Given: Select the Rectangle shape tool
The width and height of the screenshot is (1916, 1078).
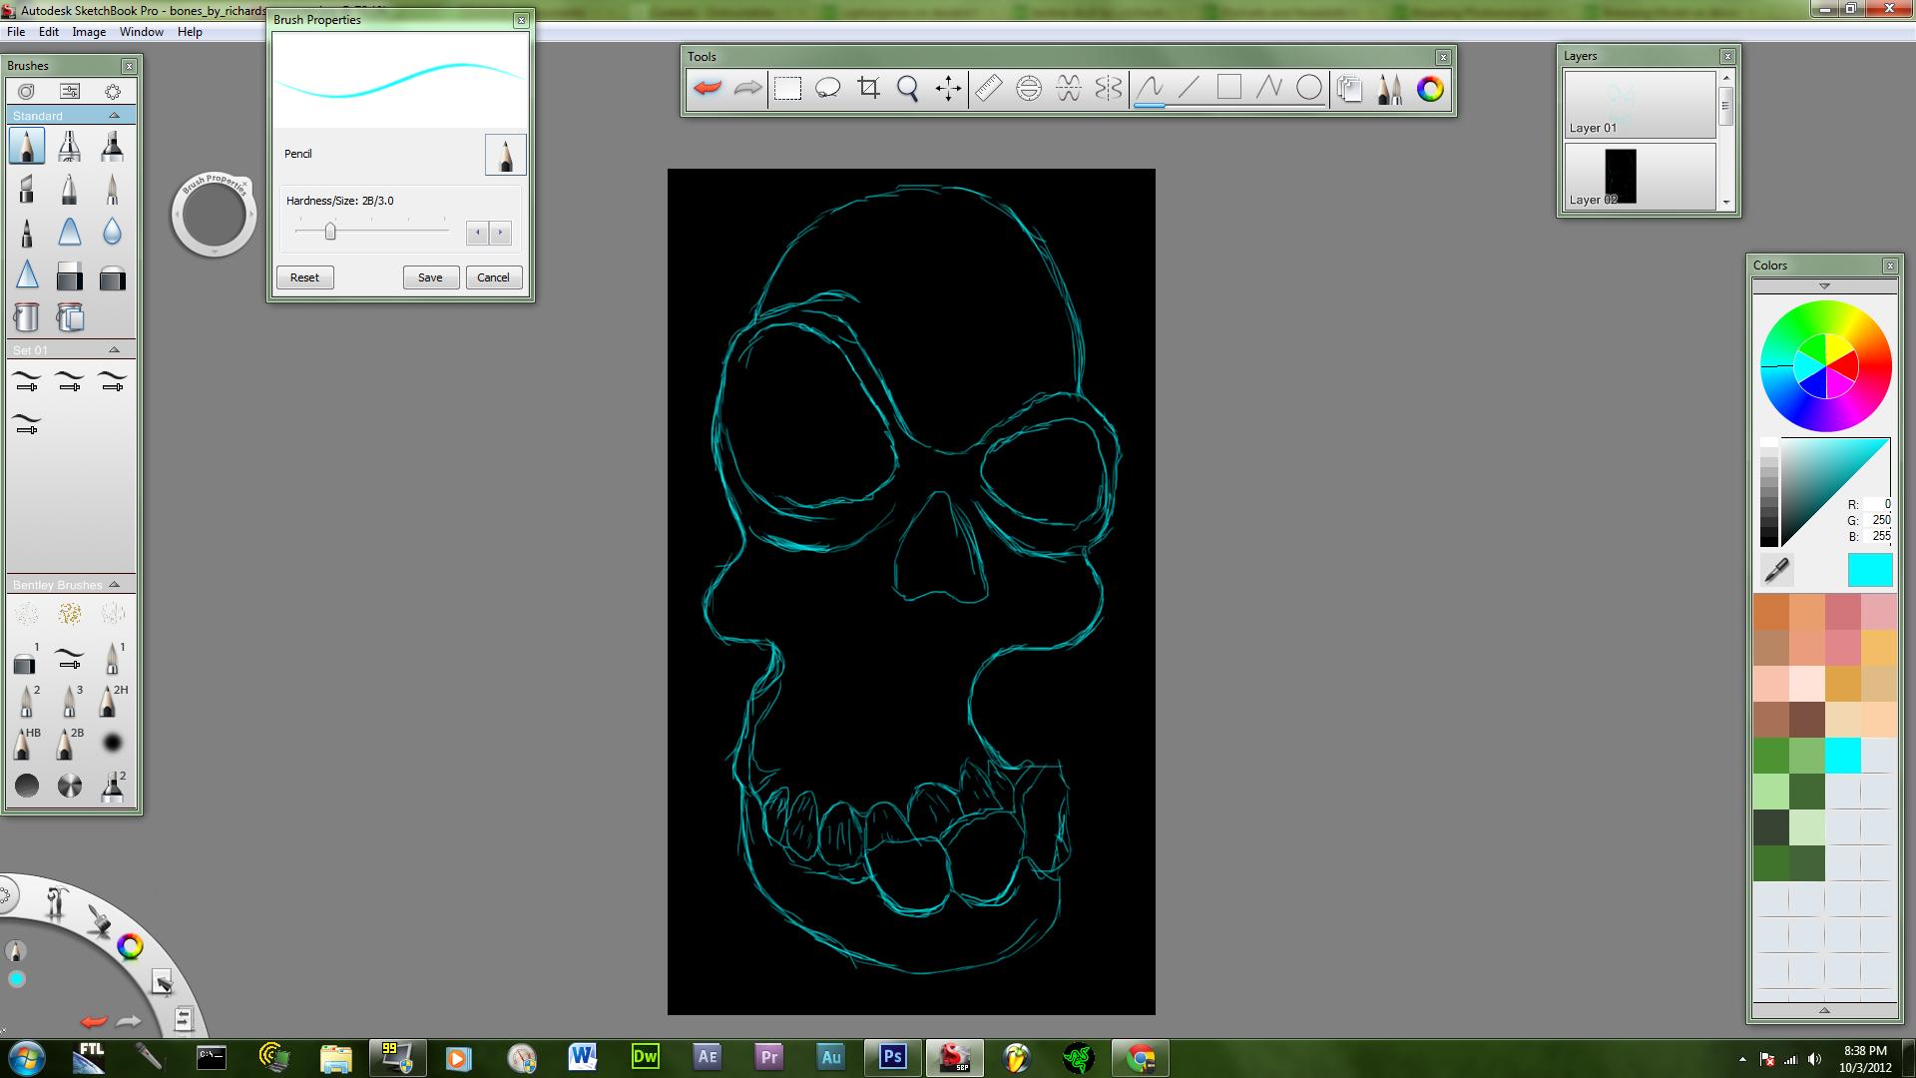Looking at the screenshot, I should (x=1229, y=89).
